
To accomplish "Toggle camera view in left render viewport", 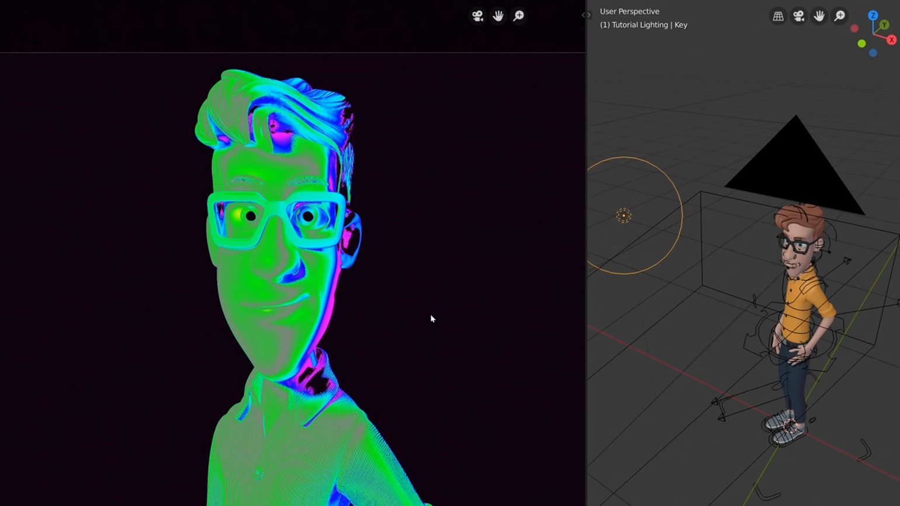I will tap(477, 16).
